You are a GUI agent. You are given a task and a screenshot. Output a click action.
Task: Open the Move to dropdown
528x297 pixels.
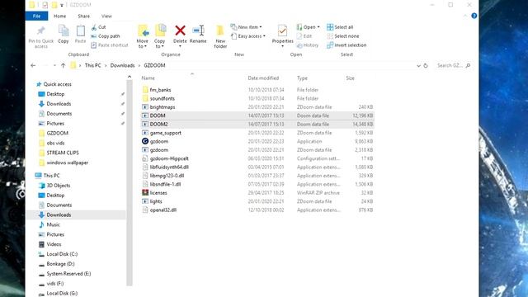(143, 36)
